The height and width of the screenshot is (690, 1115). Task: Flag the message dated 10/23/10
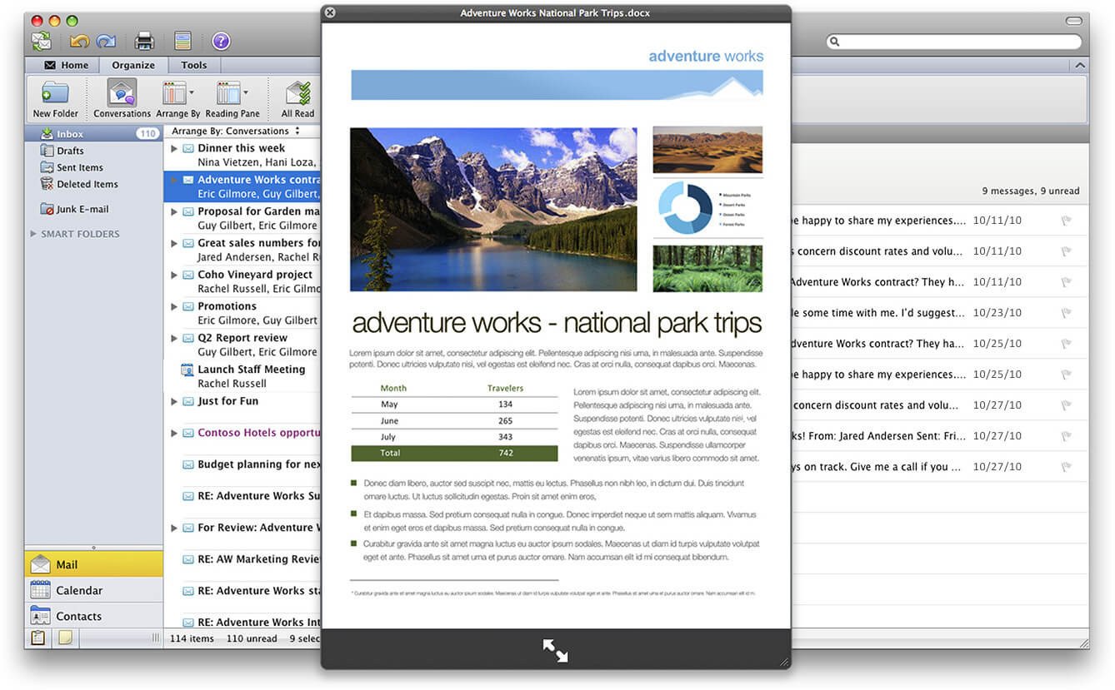[1067, 312]
